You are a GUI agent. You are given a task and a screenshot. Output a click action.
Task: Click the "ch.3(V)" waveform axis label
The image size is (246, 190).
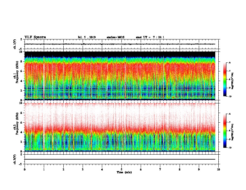pos(15,159)
